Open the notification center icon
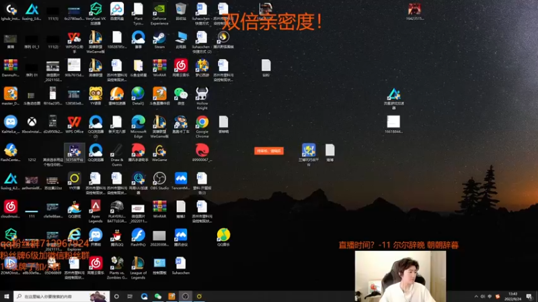The height and width of the screenshot is (302, 538). click(x=529, y=297)
